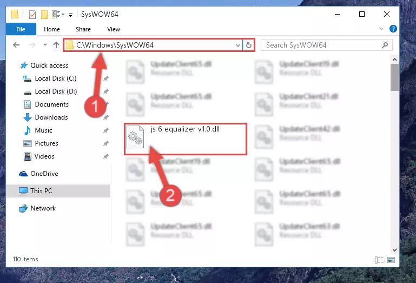Viewport: 416px width, 283px height.
Task: Click the pin icon beside Videos
Action: 106,156
